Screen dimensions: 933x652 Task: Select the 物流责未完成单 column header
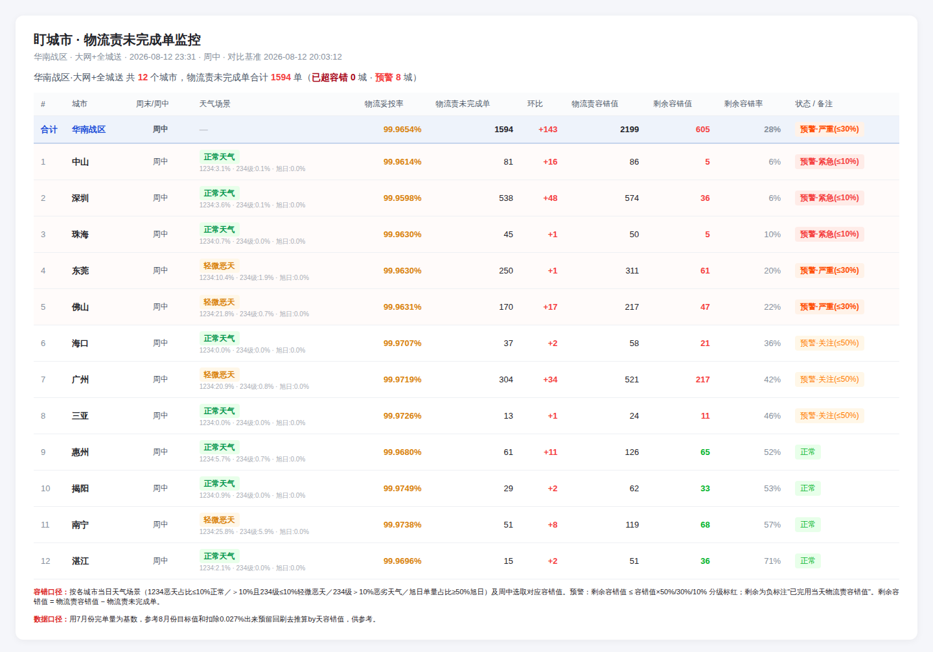pyautogui.click(x=463, y=104)
